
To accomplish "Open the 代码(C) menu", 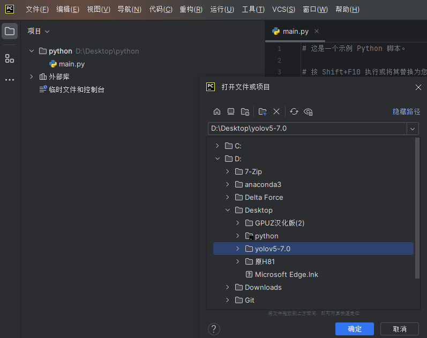I will tap(161, 9).
